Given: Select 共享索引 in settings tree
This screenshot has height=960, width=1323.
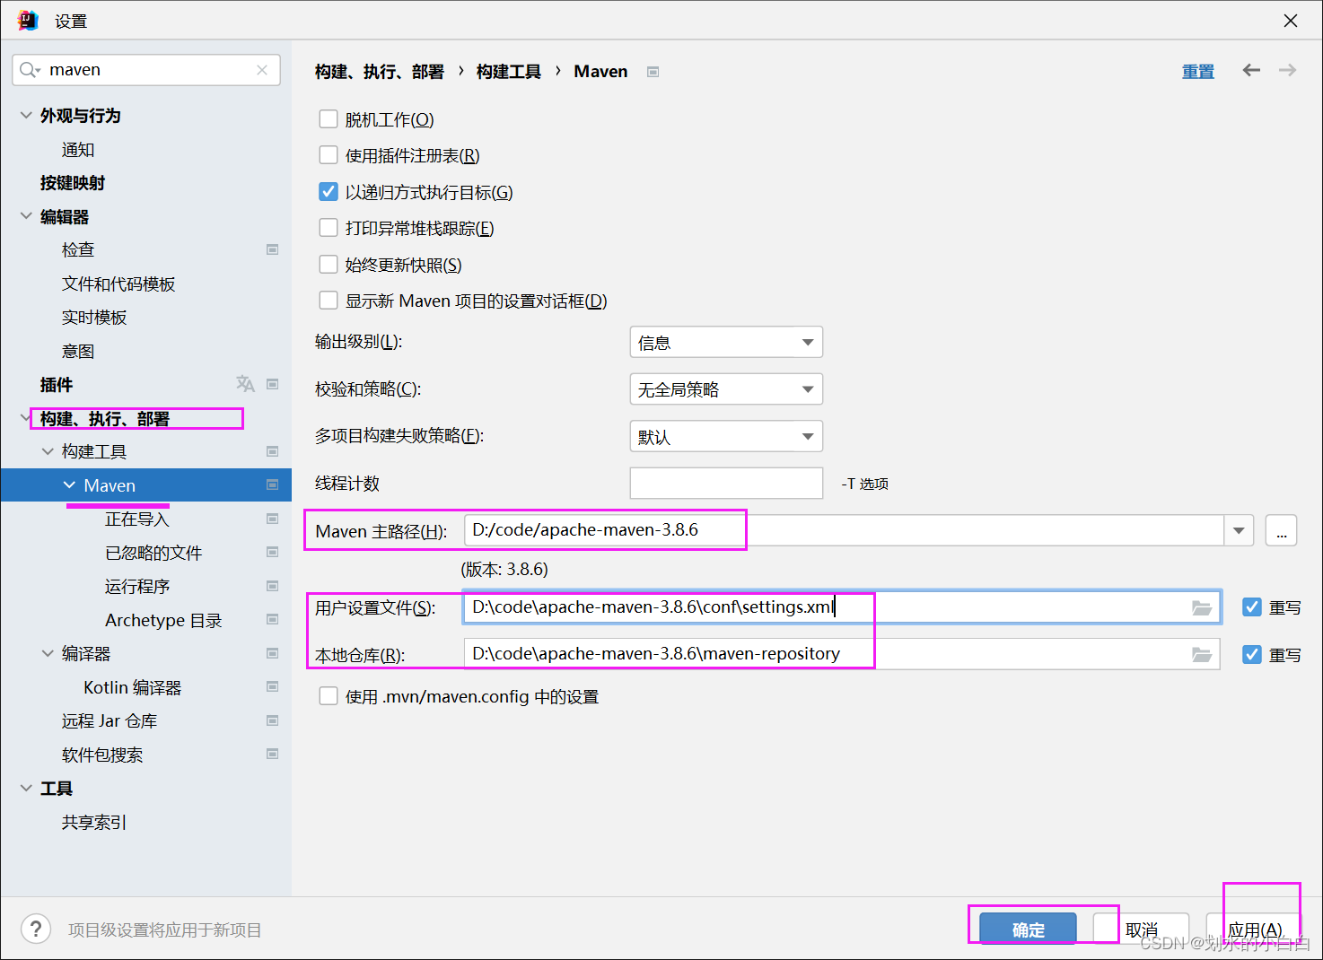Looking at the screenshot, I should pos(94,822).
